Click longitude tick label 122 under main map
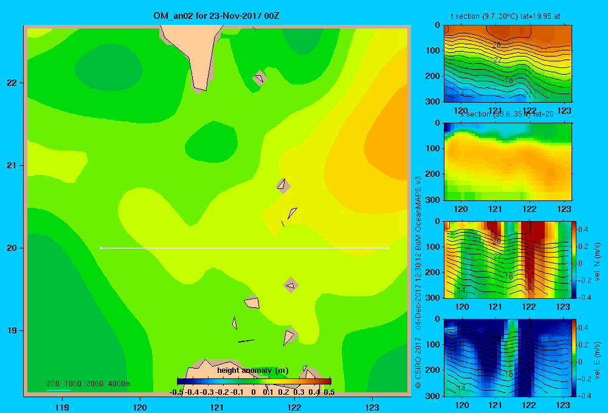608x413 pixels. point(295,407)
